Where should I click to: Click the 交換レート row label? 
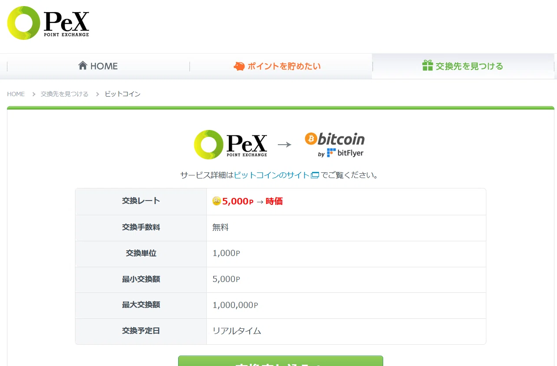141,201
